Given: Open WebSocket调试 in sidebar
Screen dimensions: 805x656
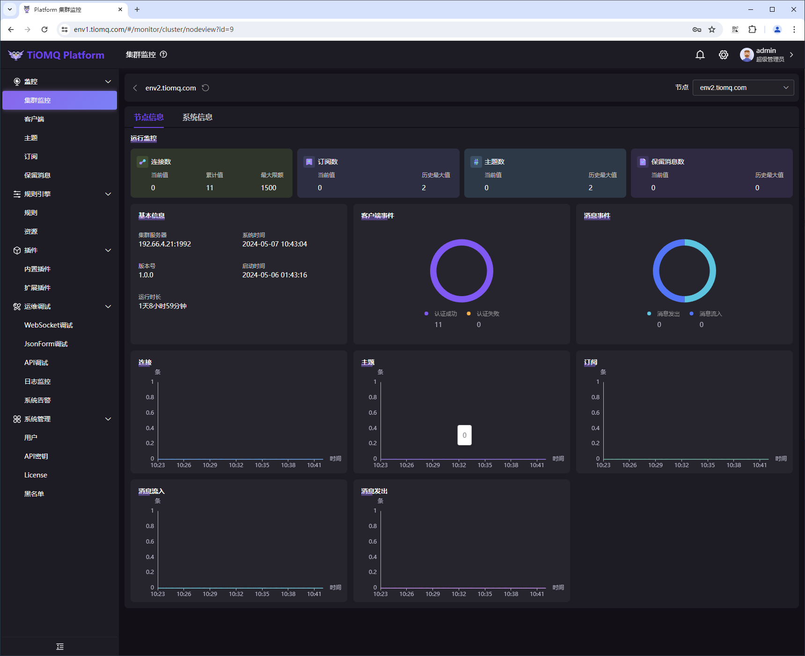Looking at the screenshot, I should 60,325.
